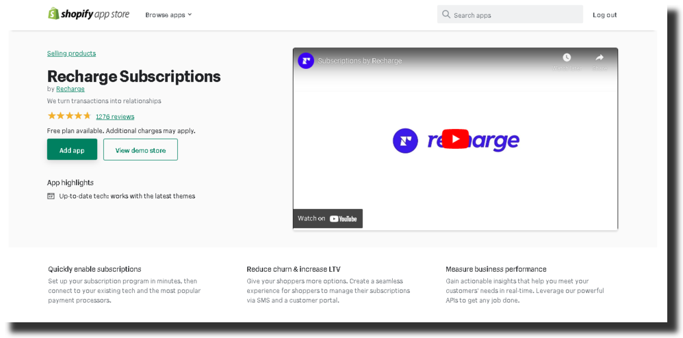Click the Share arrow icon in video
683x338 pixels.
click(600, 57)
